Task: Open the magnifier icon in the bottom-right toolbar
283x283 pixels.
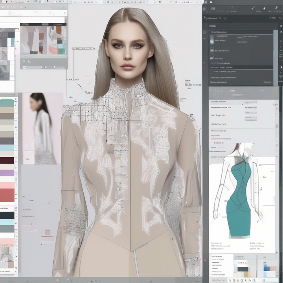Action: (264, 280)
